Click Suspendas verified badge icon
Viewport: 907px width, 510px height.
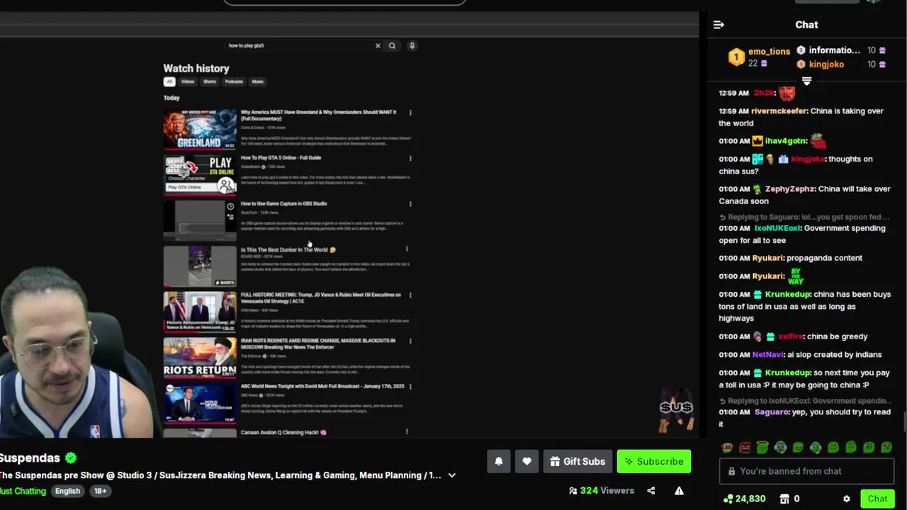(x=71, y=458)
